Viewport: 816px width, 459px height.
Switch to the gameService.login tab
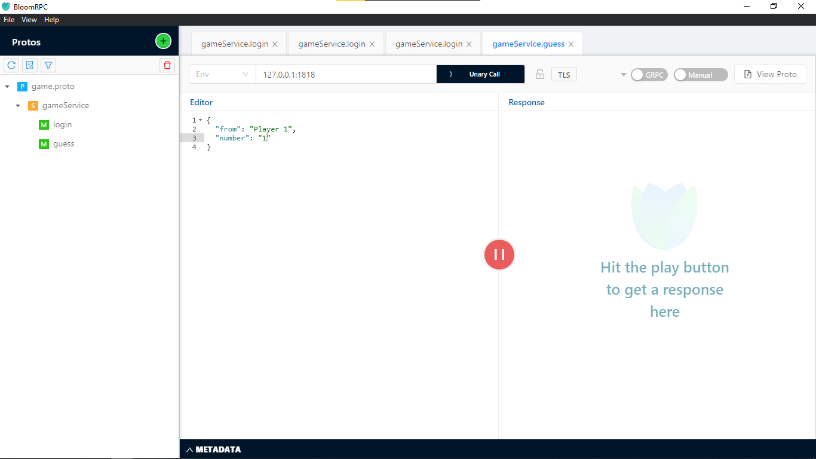pyautogui.click(x=235, y=43)
